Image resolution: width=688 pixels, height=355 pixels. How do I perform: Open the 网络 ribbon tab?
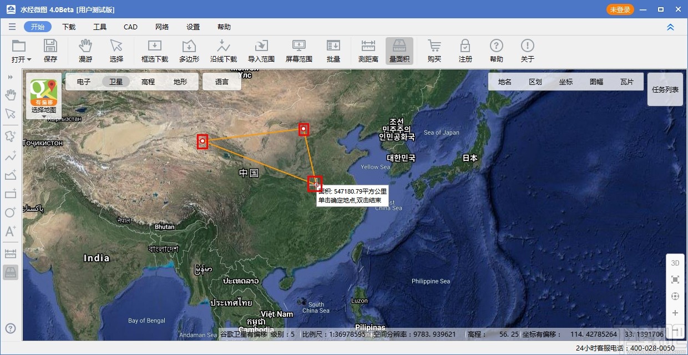coord(162,27)
